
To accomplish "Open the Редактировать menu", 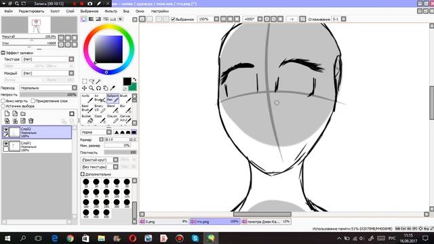I will coord(31,11).
